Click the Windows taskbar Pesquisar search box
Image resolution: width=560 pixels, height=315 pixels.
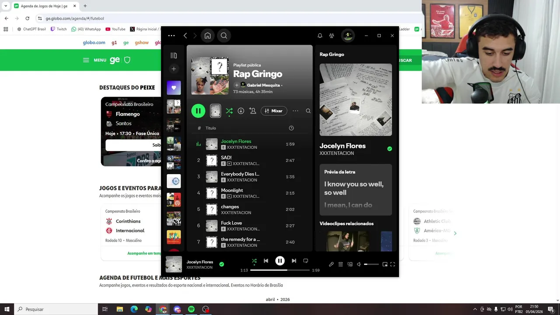coord(56,309)
